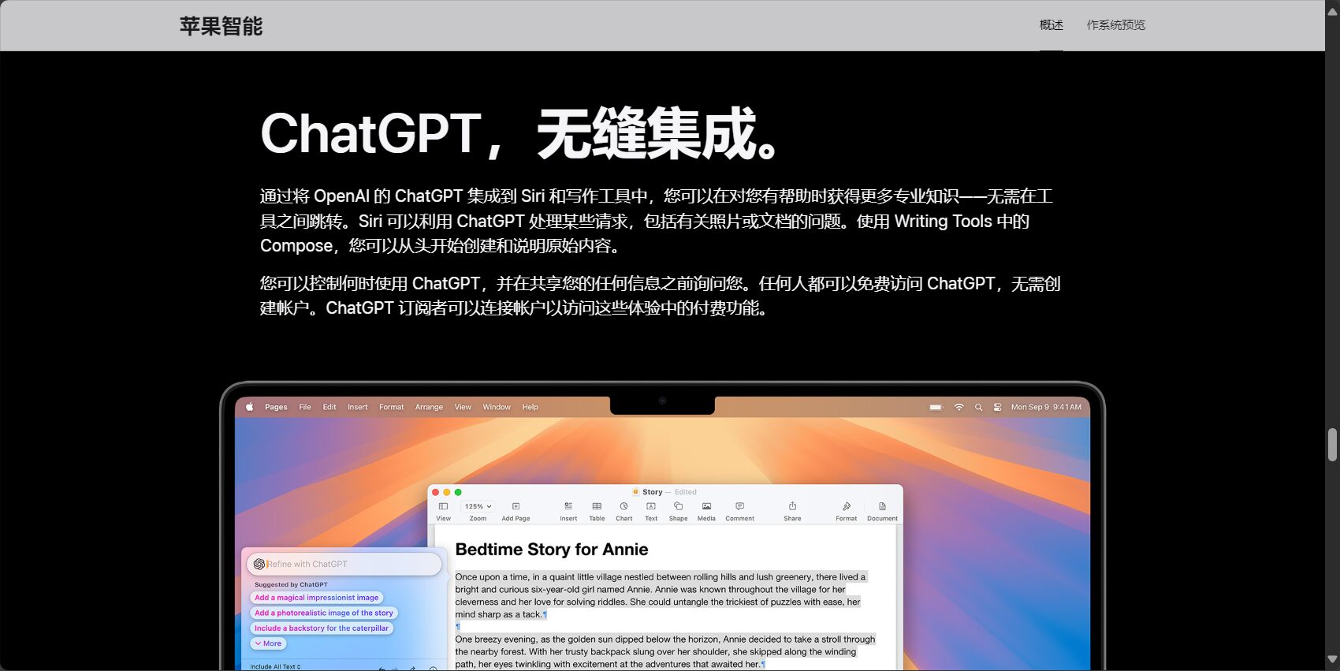This screenshot has height=671, width=1340.
Task: Open the Format menu in the menu bar
Action: [391, 408]
